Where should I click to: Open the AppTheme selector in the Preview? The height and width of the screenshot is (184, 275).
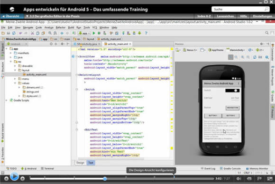(x=216, y=50)
